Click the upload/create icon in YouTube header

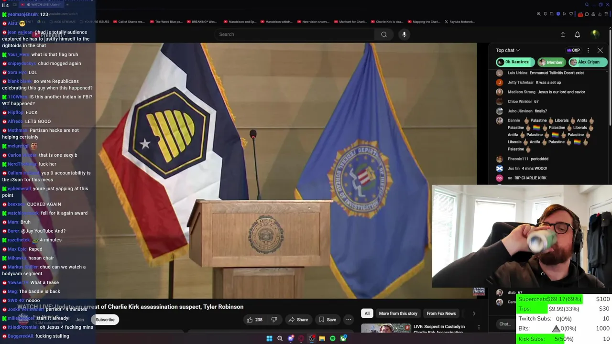(x=563, y=34)
